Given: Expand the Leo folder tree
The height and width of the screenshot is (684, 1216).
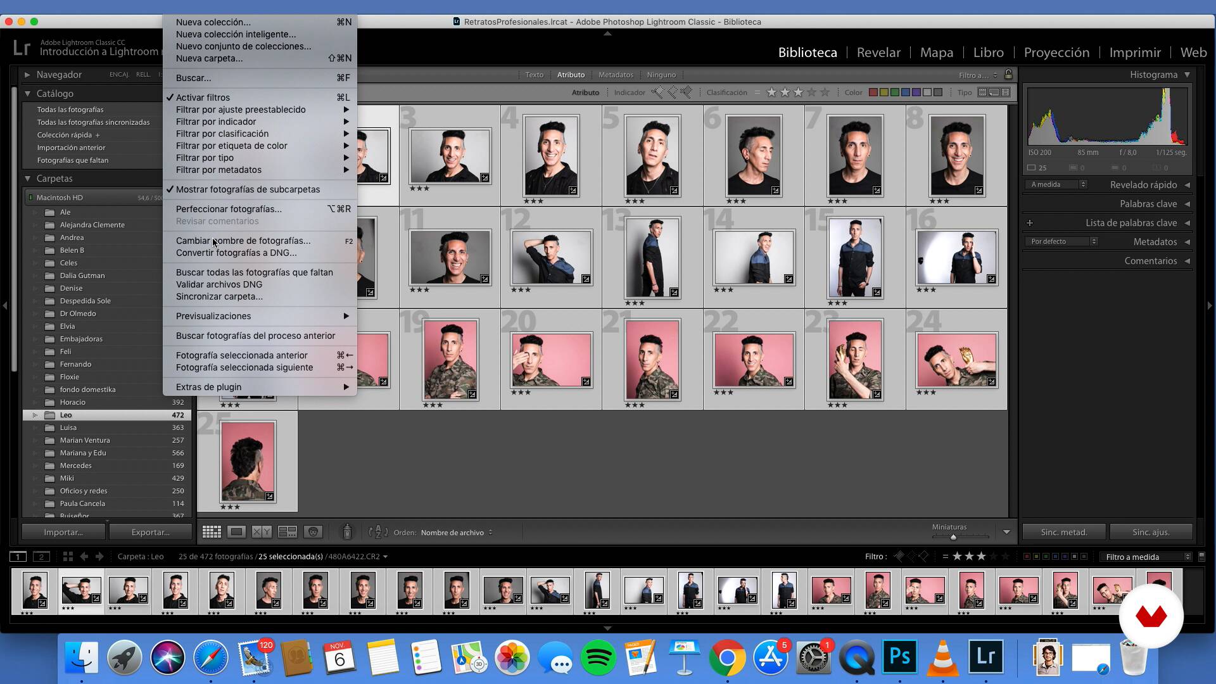Looking at the screenshot, I should pyautogui.click(x=35, y=415).
